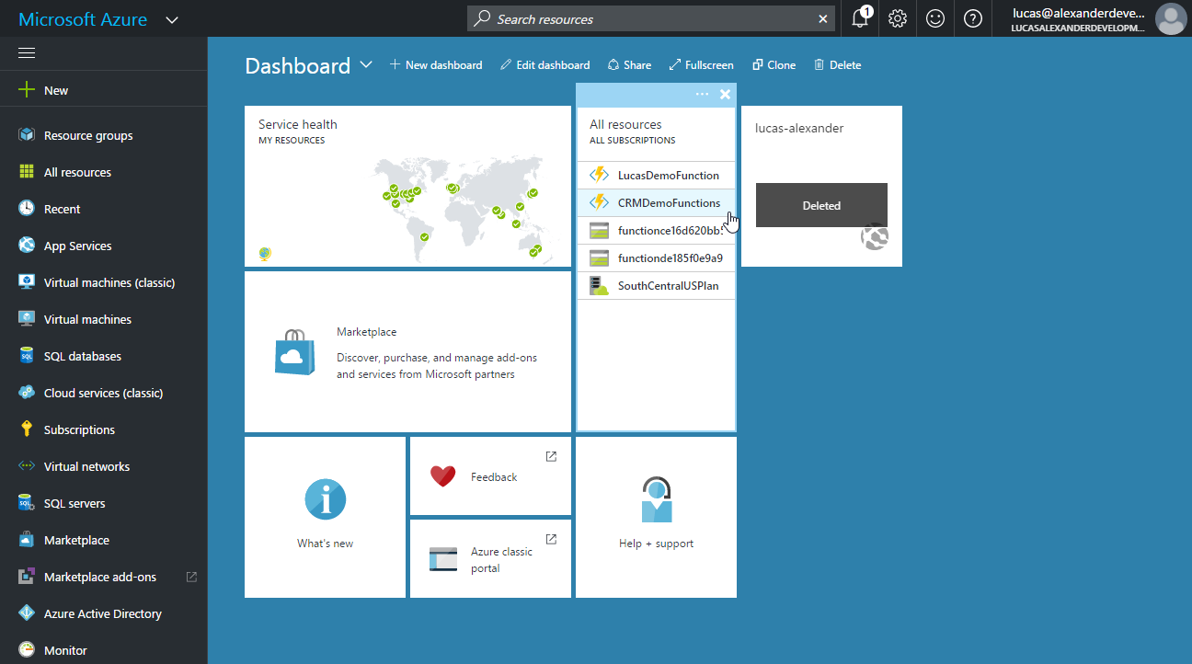
Task: Select the Virtual machines monitor icon
Action: (27, 319)
